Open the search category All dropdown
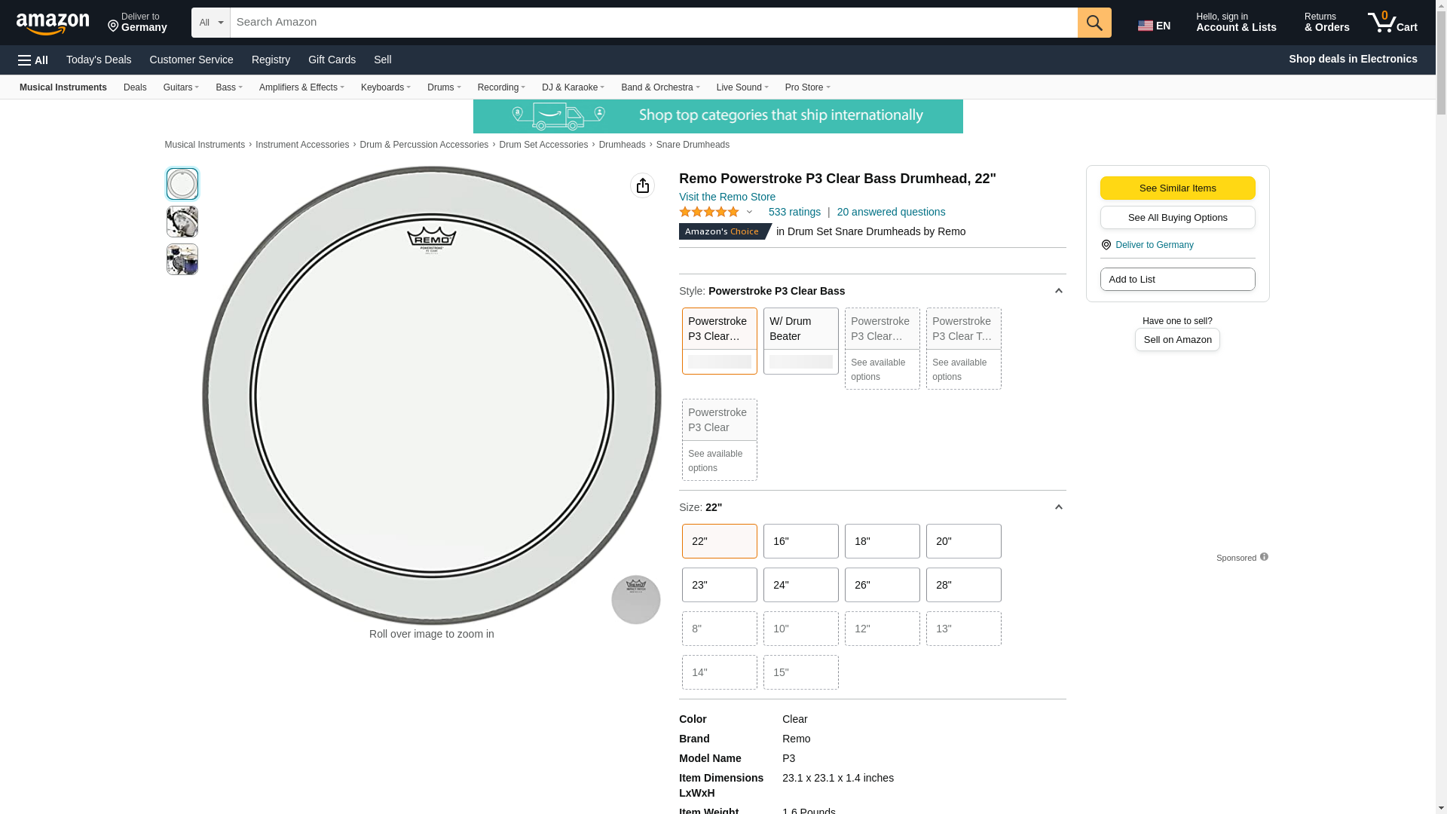Image resolution: width=1447 pixels, height=814 pixels. click(210, 23)
